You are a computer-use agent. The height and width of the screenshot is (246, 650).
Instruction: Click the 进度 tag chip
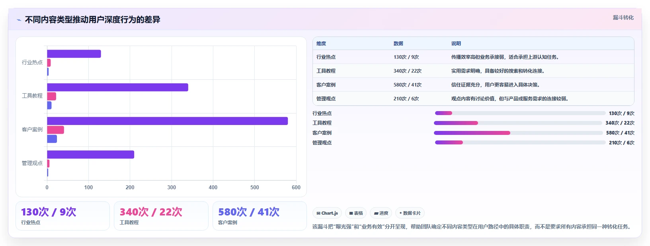pyautogui.click(x=381, y=213)
